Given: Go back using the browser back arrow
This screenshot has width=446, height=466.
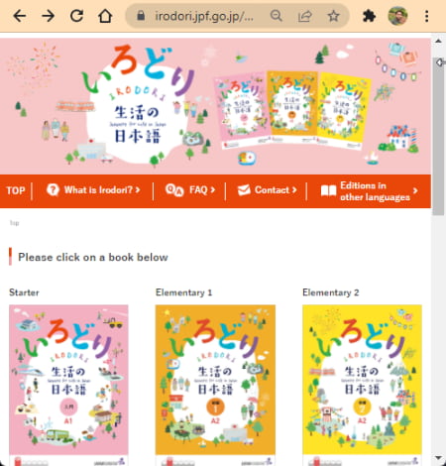Looking at the screenshot, I should (20, 16).
